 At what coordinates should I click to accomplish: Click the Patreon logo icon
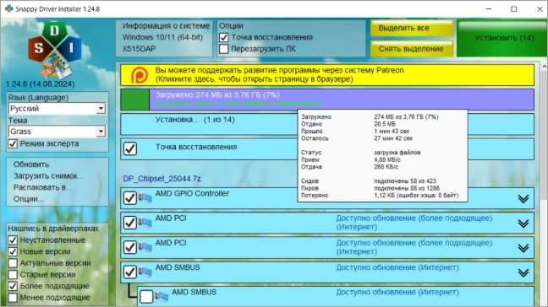(x=139, y=74)
